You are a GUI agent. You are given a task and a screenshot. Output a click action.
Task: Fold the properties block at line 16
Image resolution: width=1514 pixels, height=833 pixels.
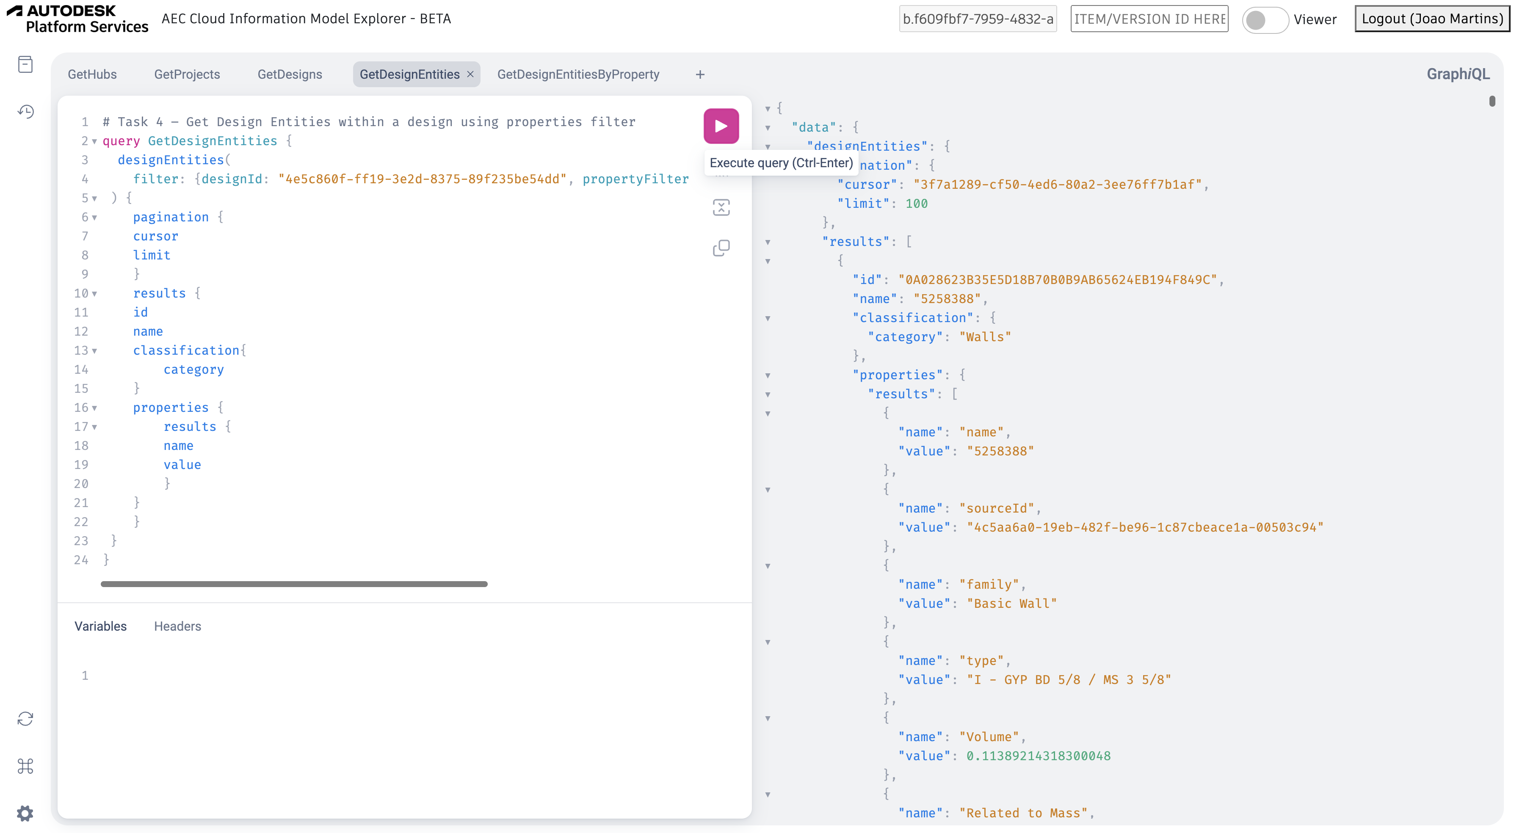click(x=94, y=408)
